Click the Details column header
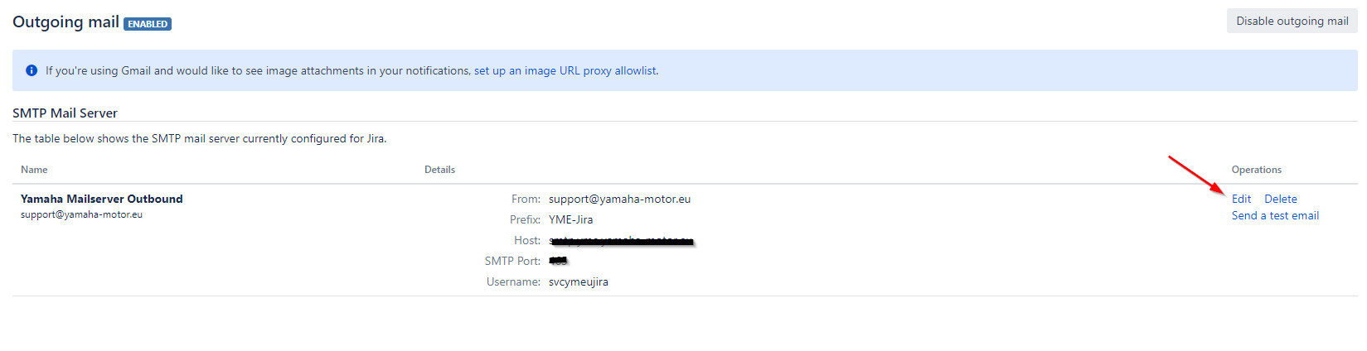 click(439, 170)
